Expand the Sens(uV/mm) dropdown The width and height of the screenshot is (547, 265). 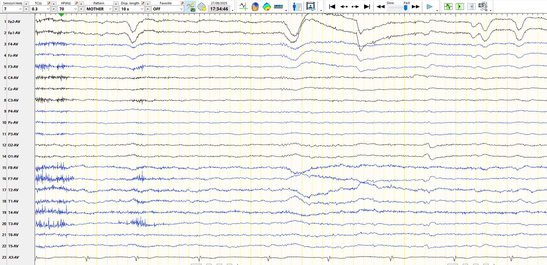(x=20, y=9)
